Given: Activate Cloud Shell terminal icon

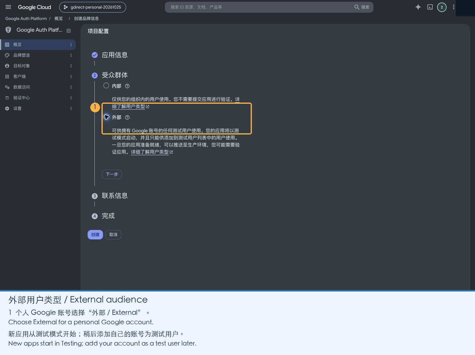Looking at the screenshot, I should (430, 7).
